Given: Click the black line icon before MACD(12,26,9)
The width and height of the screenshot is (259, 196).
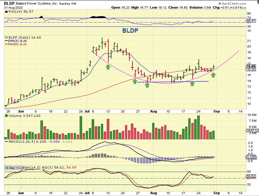Looking at the screenshot, I should coord(6,141).
